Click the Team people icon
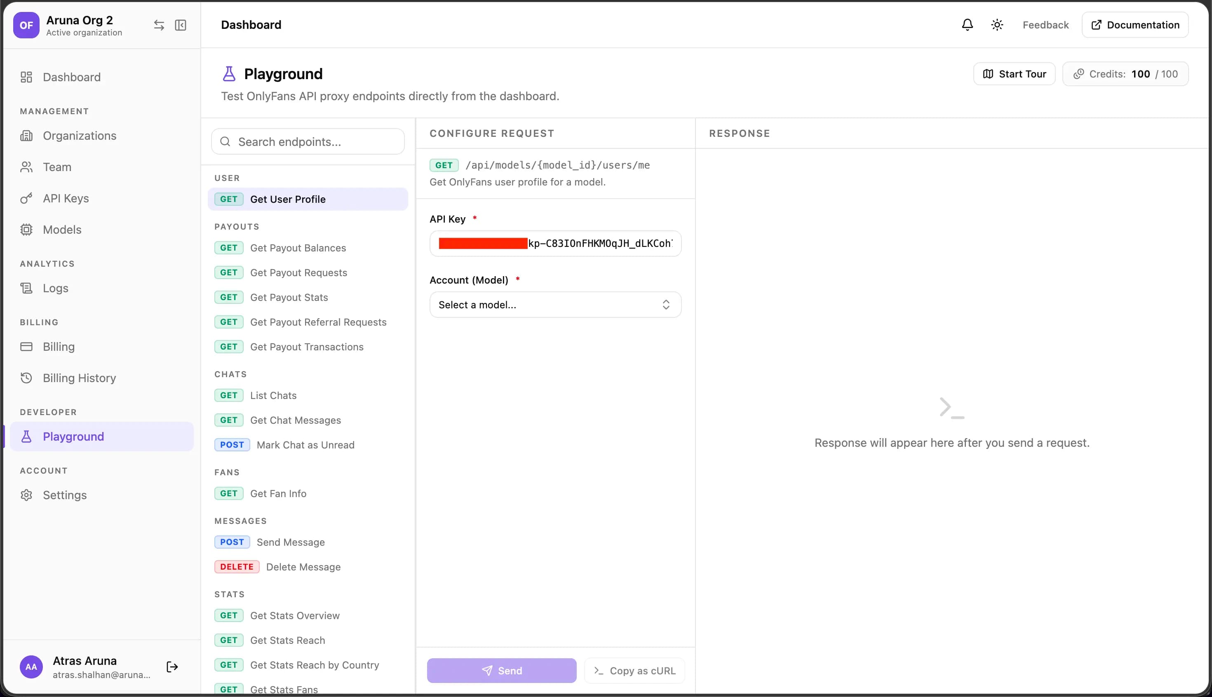1212x697 pixels. click(26, 167)
